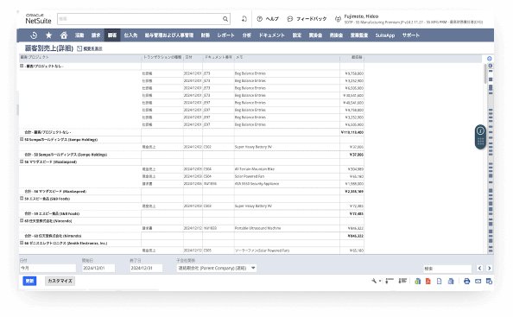Collapse the 顧客/プロジェクトなし group
This screenshot has width=513, height=317.
pyautogui.click(x=22, y=66)
